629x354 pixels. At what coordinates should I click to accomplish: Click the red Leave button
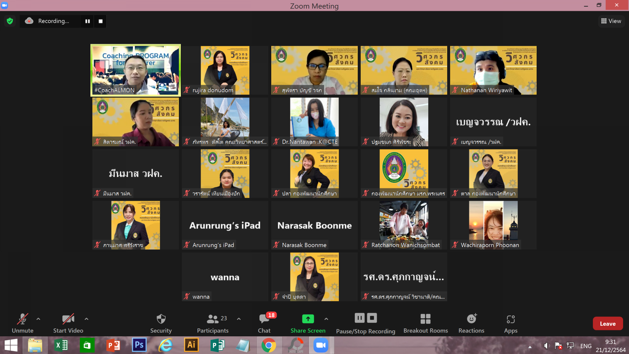coord(607,324)
